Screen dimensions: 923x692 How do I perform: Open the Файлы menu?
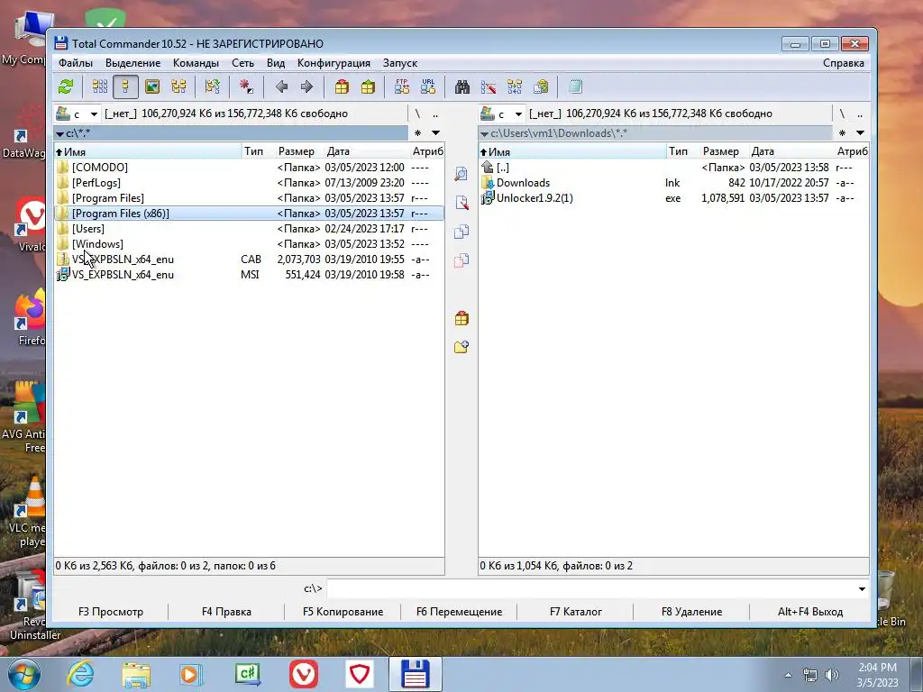(76, 63)
